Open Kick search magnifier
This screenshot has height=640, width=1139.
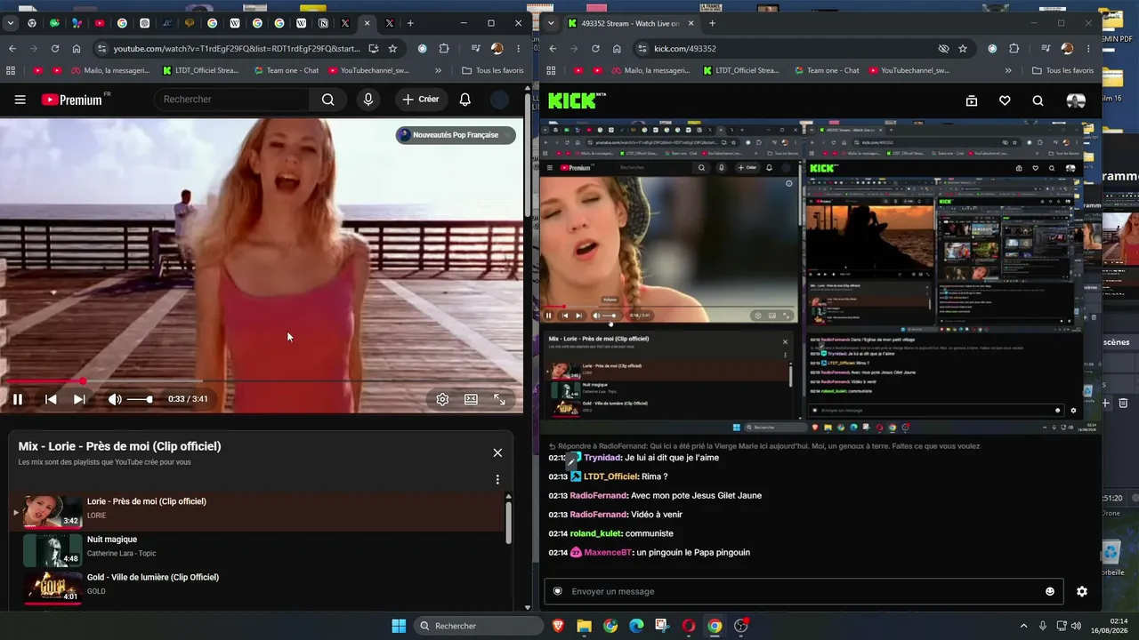(x=1038, y=101)
